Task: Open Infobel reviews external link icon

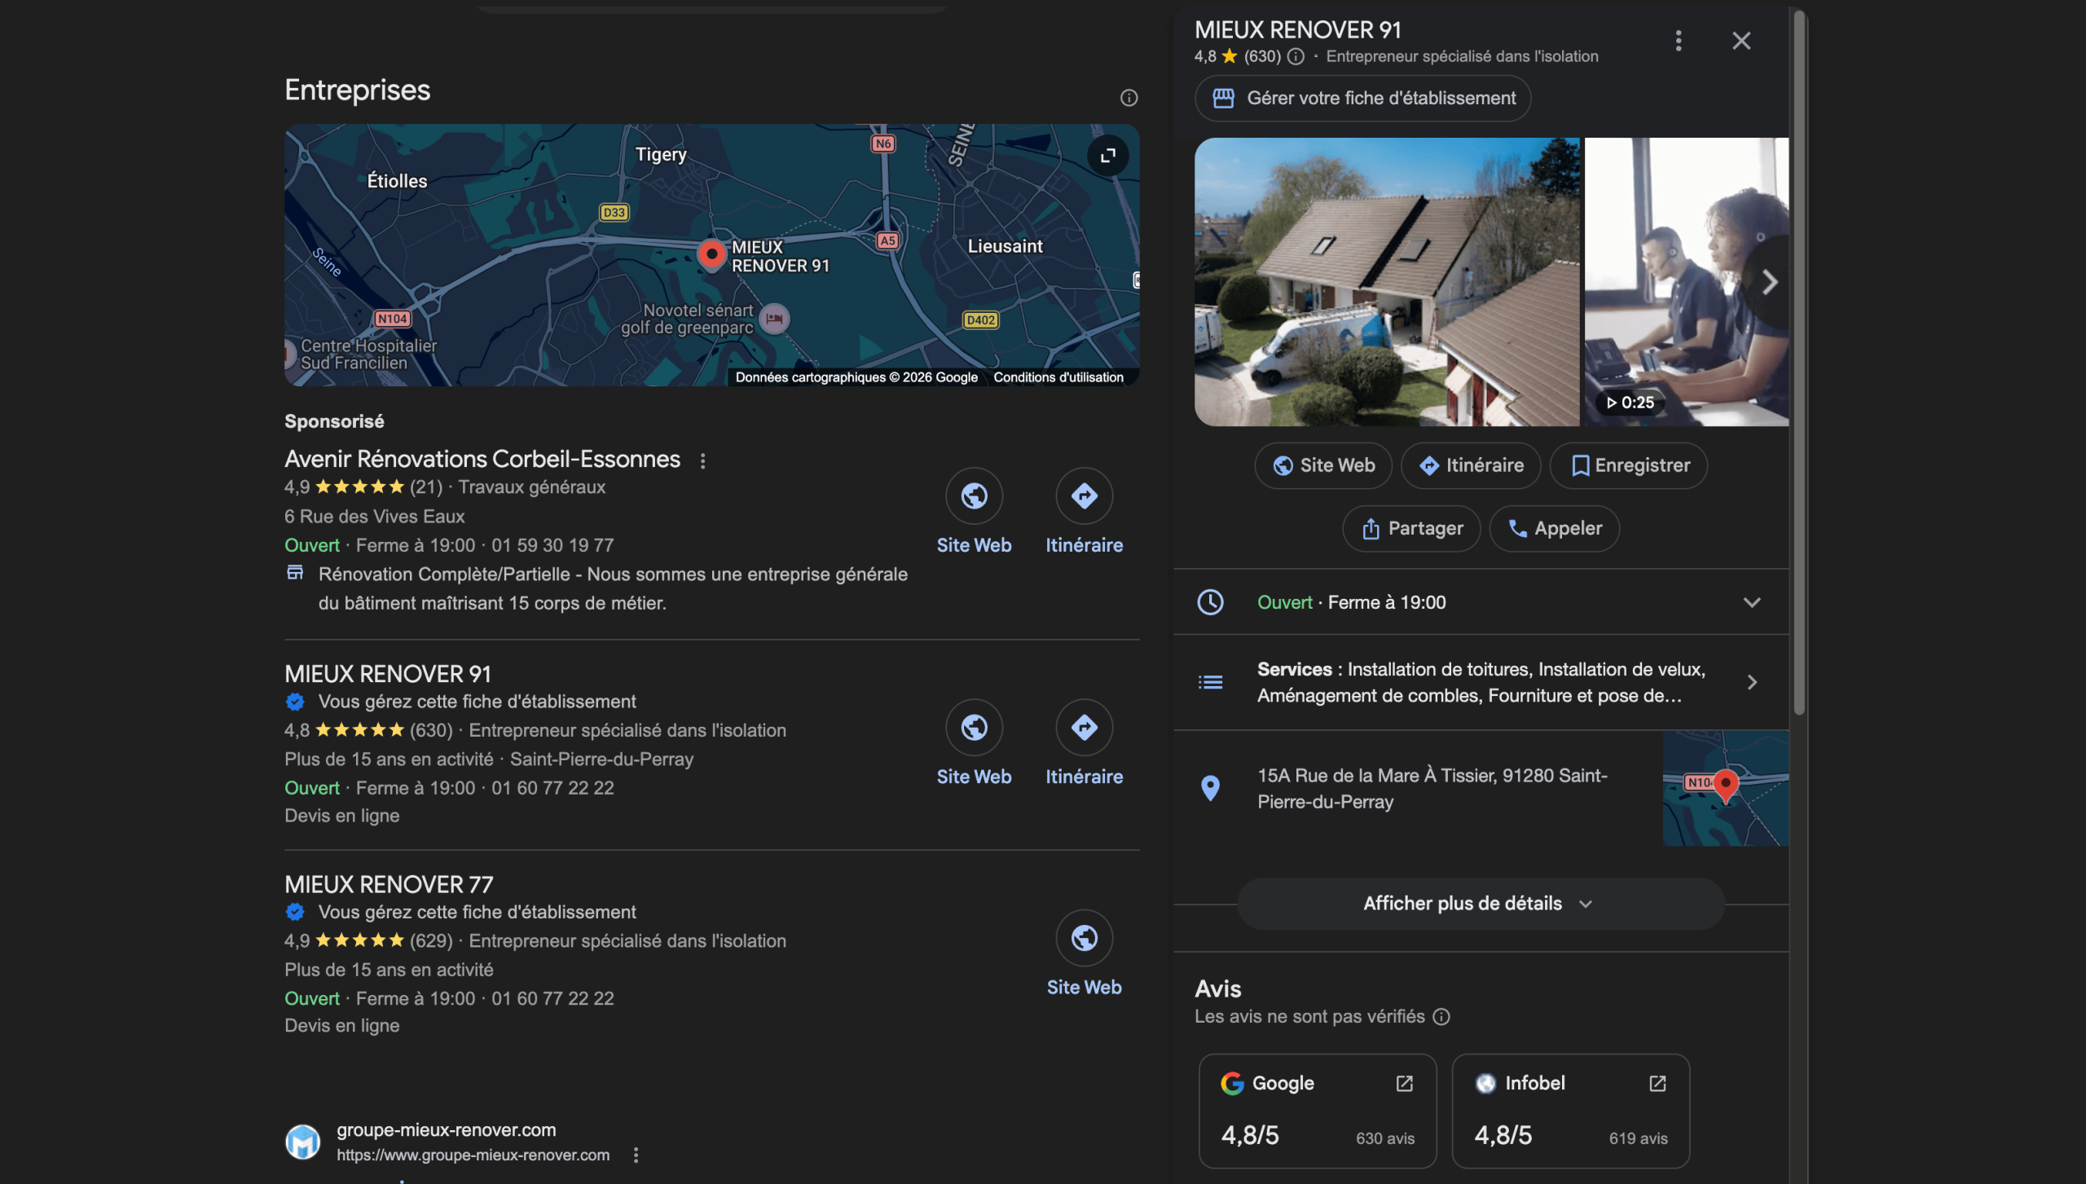Action: [1657, 1083]
